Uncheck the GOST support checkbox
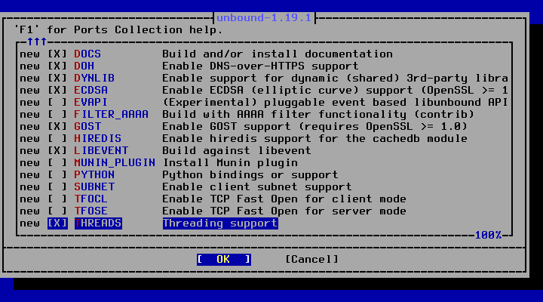 (57, 127)
